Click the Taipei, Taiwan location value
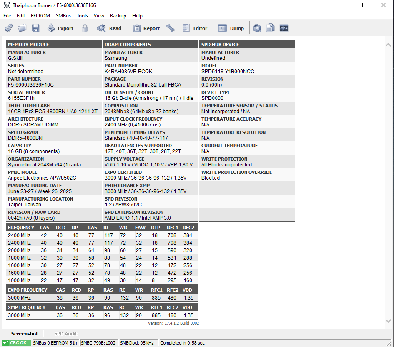Image resolution: width=394 pixels, height=347 pixels. [x=24, y=205]
